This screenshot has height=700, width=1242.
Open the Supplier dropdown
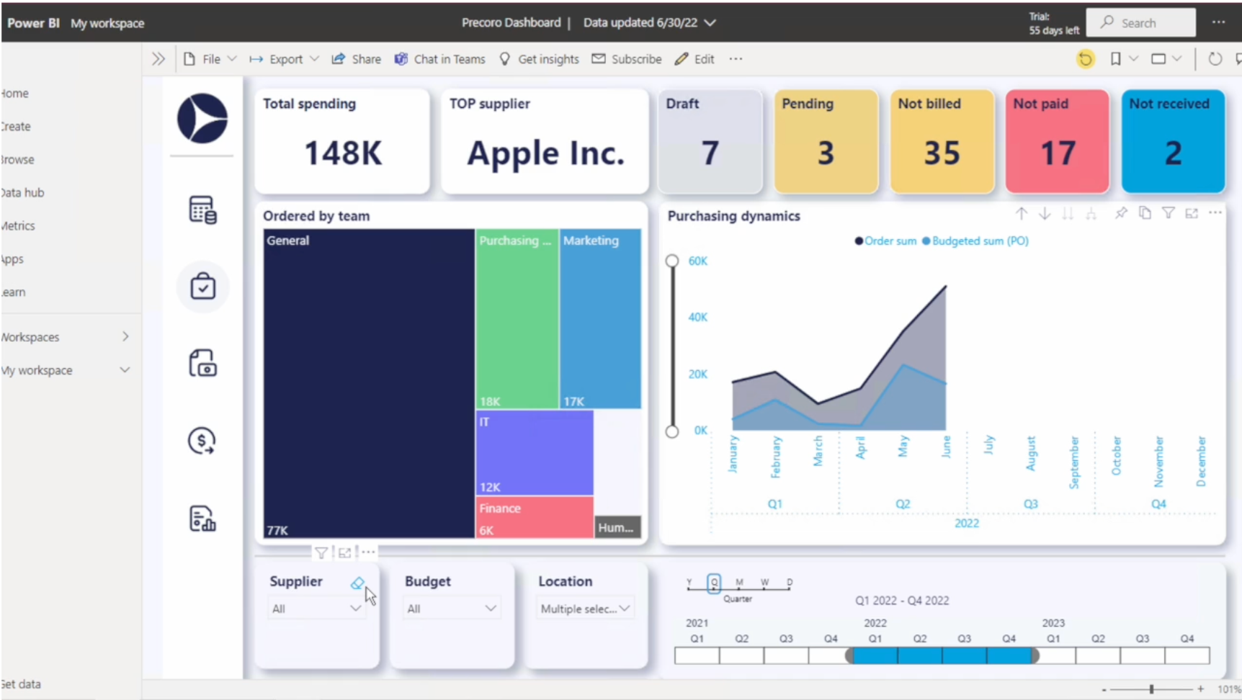pos(316,609)
